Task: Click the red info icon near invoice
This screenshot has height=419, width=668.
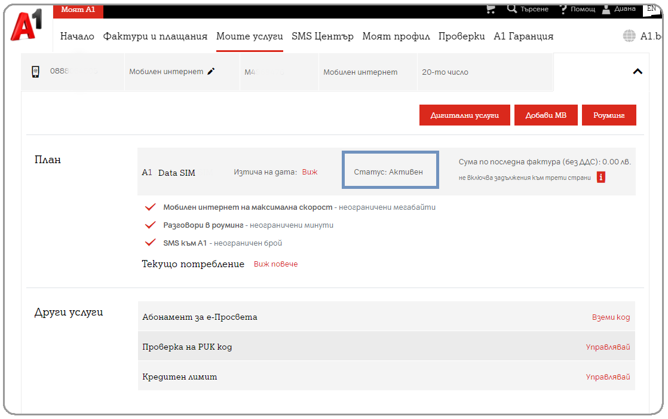Action: (x=600, y=178)
